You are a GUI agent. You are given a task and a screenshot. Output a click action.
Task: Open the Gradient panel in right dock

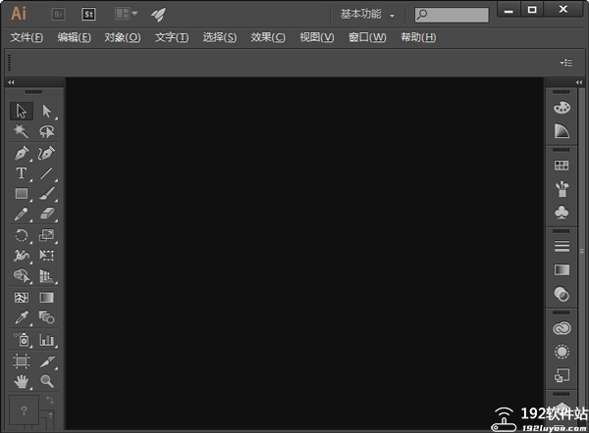coord(562,270)
